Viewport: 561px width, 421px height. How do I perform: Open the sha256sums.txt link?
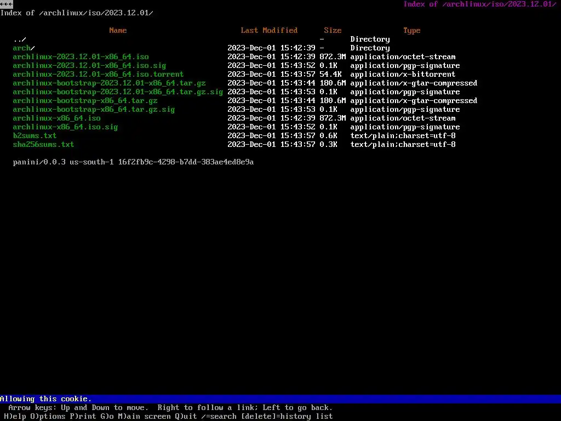(44, 145)
